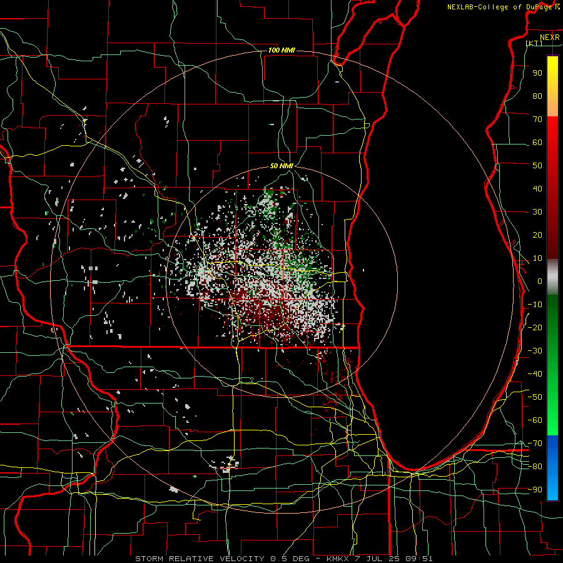Click the 80 value on velocity scale
The width and height of the screenshot is (563, 563).
(x=537, y=96)
